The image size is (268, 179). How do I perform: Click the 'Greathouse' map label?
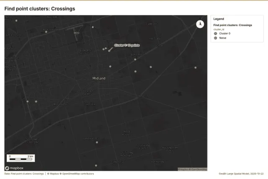14,35
